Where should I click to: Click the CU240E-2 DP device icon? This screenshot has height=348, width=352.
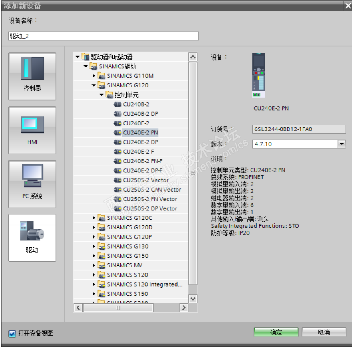coord(117,142)
